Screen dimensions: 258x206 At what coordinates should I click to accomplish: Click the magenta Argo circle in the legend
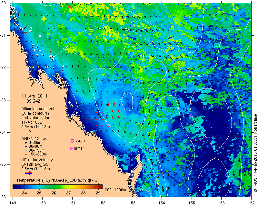72,141
